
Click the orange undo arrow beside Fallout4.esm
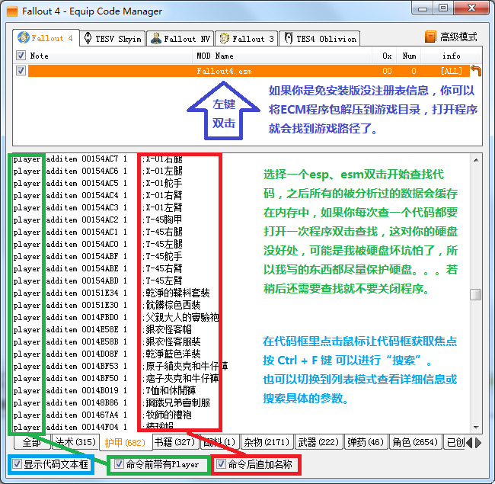476,70
